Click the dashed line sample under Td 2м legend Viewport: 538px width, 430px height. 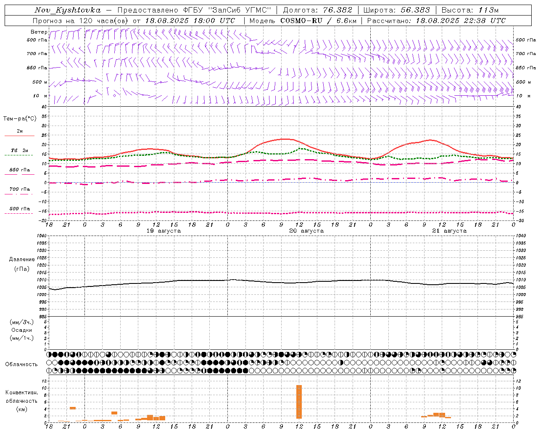click(18, 155)
